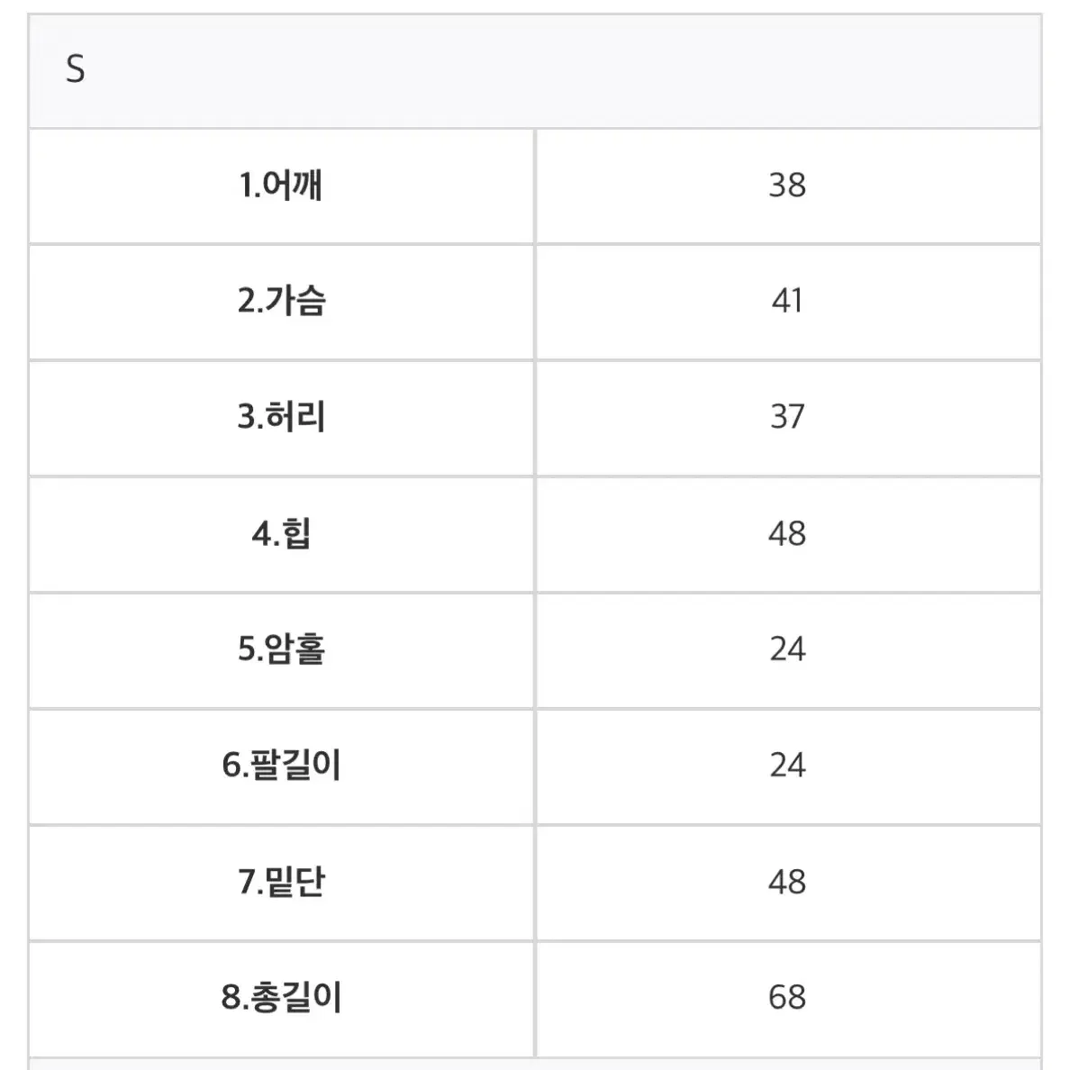Select the 2.가슴 label cell
1070x1070 pixels.
[x=281, y=302]
